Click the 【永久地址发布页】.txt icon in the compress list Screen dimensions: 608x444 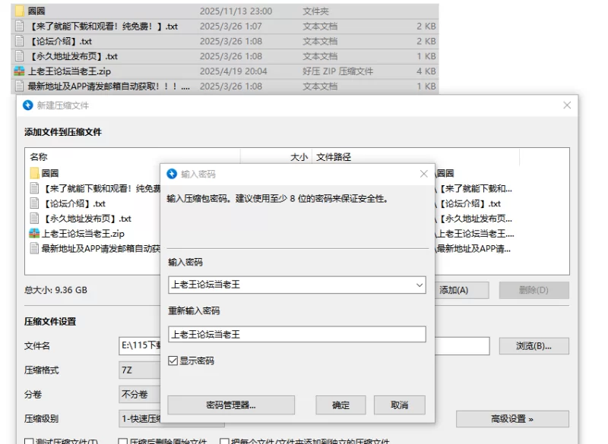(34, 219)
